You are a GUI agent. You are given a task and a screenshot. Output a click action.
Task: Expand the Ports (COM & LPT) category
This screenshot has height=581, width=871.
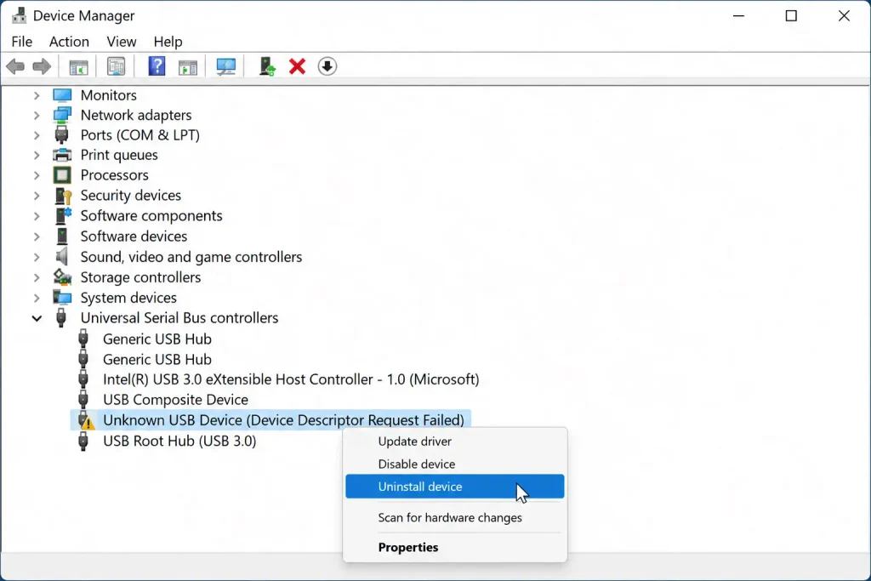pos(37,135)
